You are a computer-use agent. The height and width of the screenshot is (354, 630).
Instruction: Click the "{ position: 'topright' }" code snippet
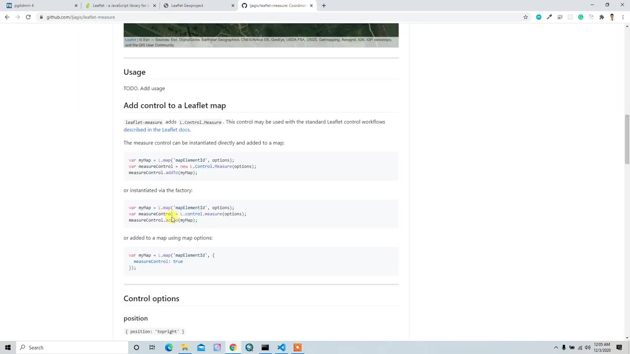coord(155,331)
